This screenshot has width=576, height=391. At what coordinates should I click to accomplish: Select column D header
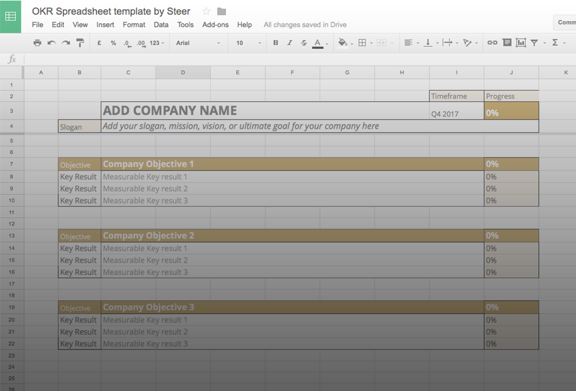pos(183,72)
